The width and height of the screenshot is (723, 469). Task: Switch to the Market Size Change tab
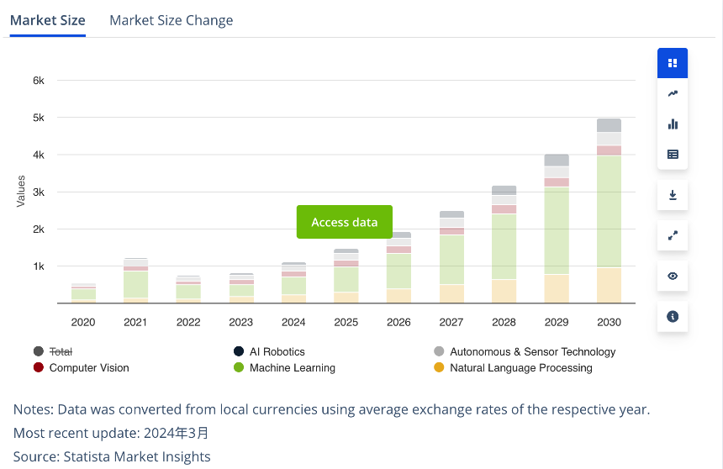tap(171, 20)
